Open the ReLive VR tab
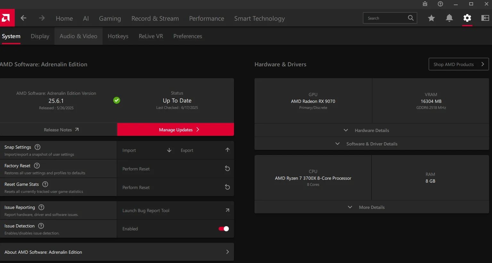492x263 pixels. click(151, 36)
